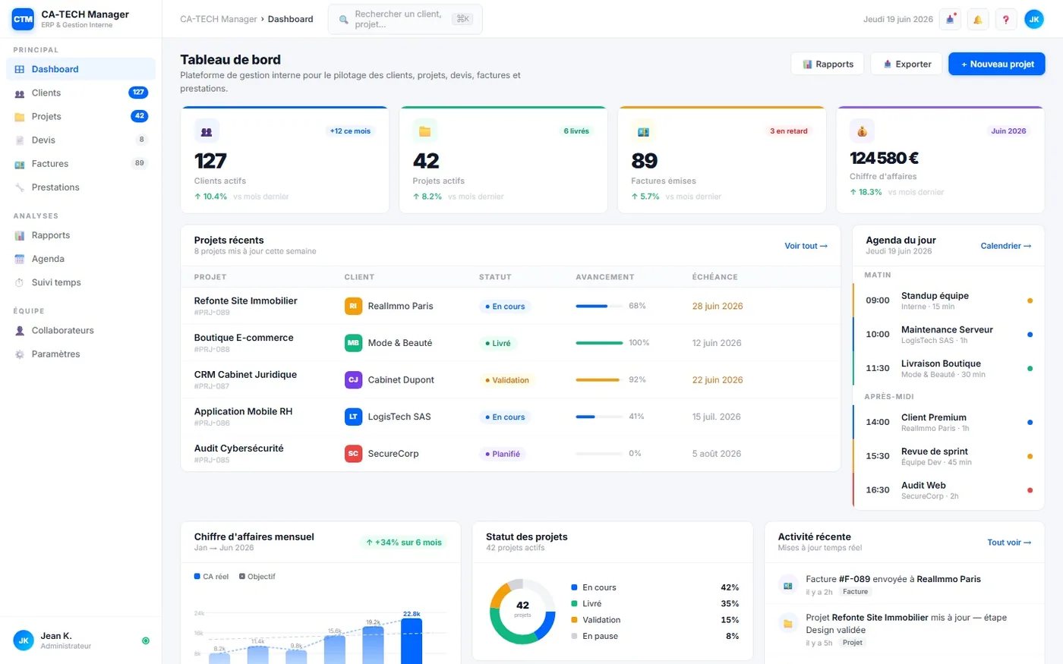Viewport: 1063px width, 664px height.
Task: Click the ÉCHÉANCE column header
Action: (x=714, y=277)
